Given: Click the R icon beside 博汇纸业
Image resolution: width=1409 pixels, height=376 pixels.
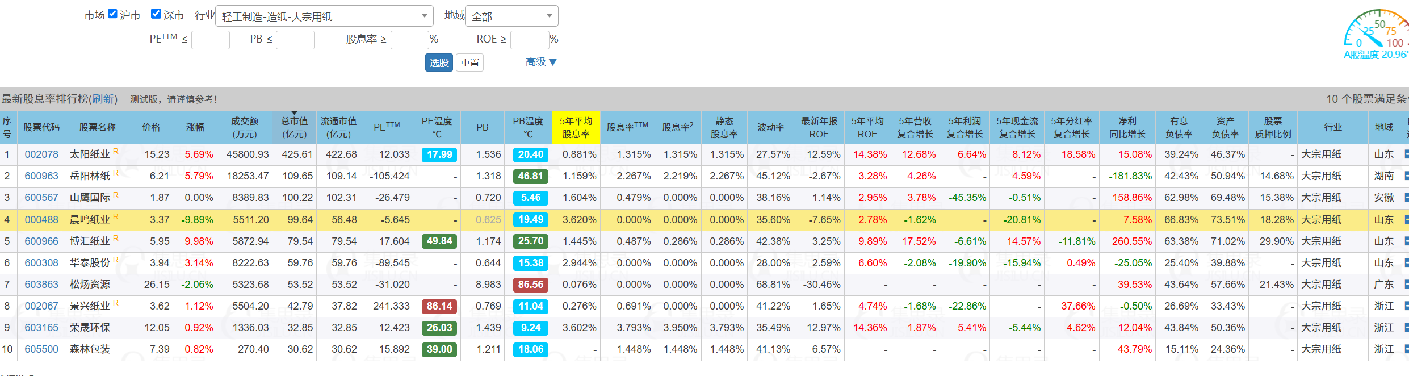Looking at the screenshot, I should tap(116, 238).
